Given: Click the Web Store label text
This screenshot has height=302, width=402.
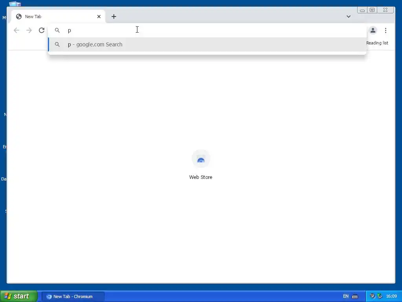Looking at the screenshot, I should [x=201, y=177].
